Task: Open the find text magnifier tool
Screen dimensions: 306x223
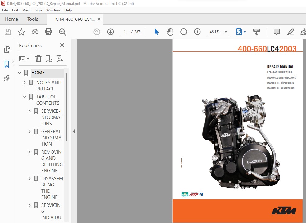Action: pyautogui.click(x=62, y=32)
